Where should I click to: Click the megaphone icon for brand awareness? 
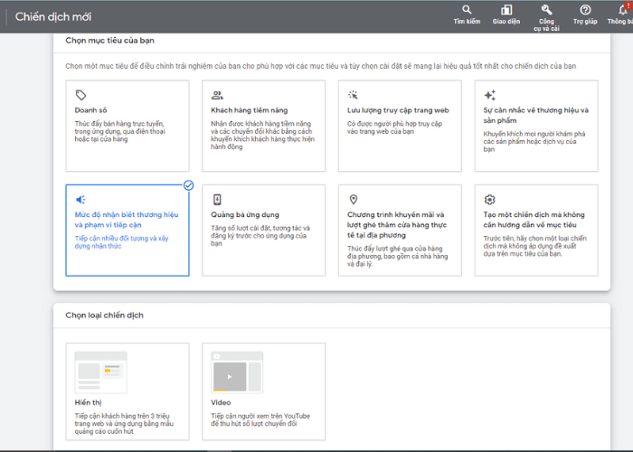(80, 200)
